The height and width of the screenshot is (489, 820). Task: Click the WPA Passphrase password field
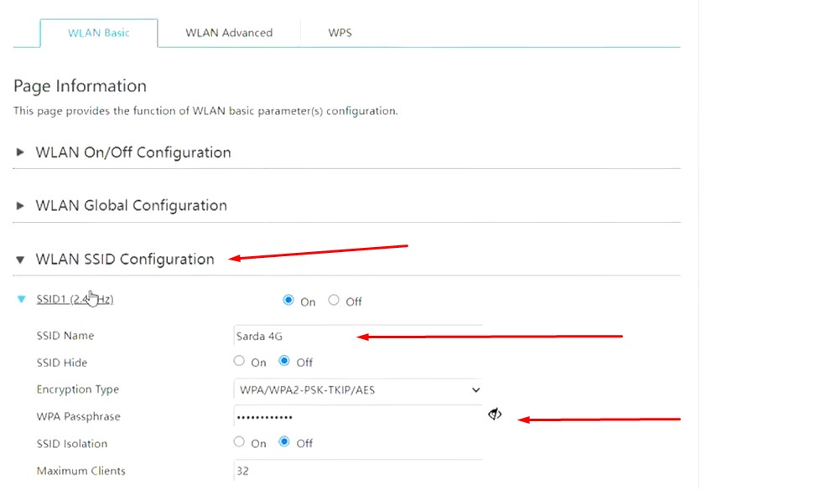point(357,416)
